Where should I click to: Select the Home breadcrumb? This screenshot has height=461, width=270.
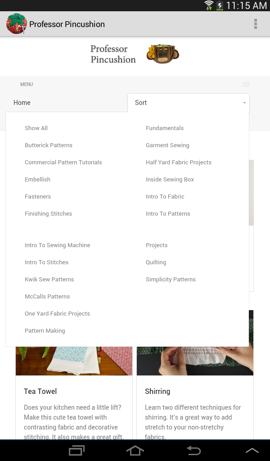point(22,103)
